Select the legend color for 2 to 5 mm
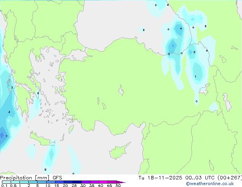Viewport: 242px width, 187px height. pos(33,182)
